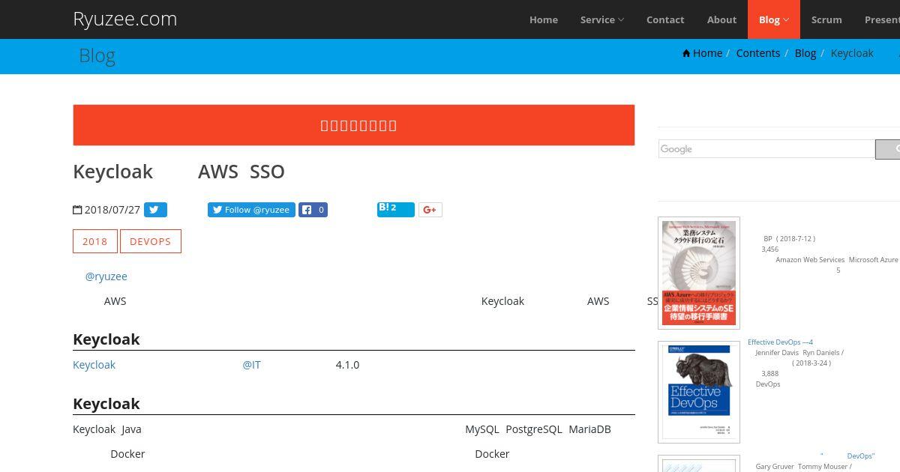Open the Effective DevOps title link

pos(780,342)
